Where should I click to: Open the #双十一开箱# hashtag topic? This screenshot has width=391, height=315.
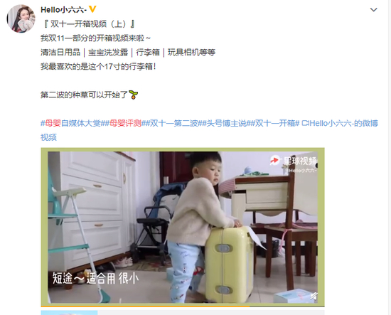[x=275, y=123]
